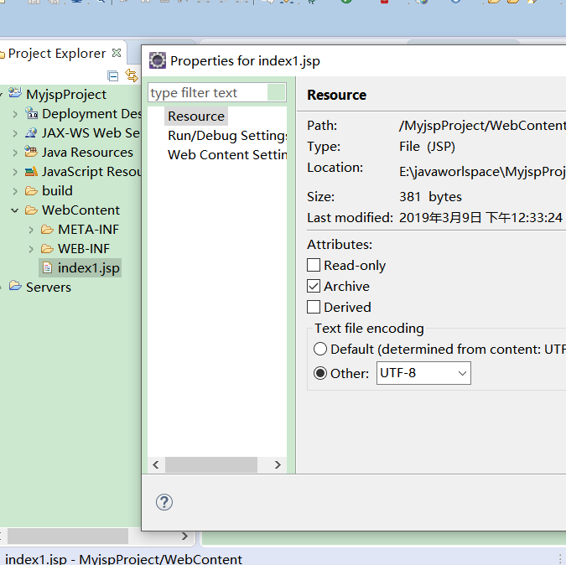The width and height of the screenshot is (566, 565).
Task: Click the Path value /MyjspProject/WebContent
Action: pyautogui.click(x=482, y=126)
